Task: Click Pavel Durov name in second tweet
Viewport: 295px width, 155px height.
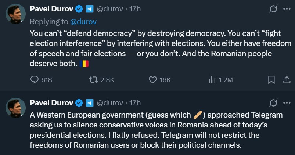Action: [51, 102]
